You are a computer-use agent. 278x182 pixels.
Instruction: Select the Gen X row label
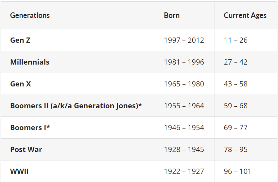click(21, 84)
